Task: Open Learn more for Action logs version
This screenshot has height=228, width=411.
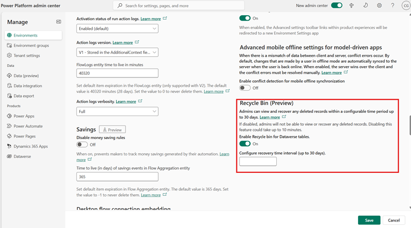Action: tap(123, 43)
